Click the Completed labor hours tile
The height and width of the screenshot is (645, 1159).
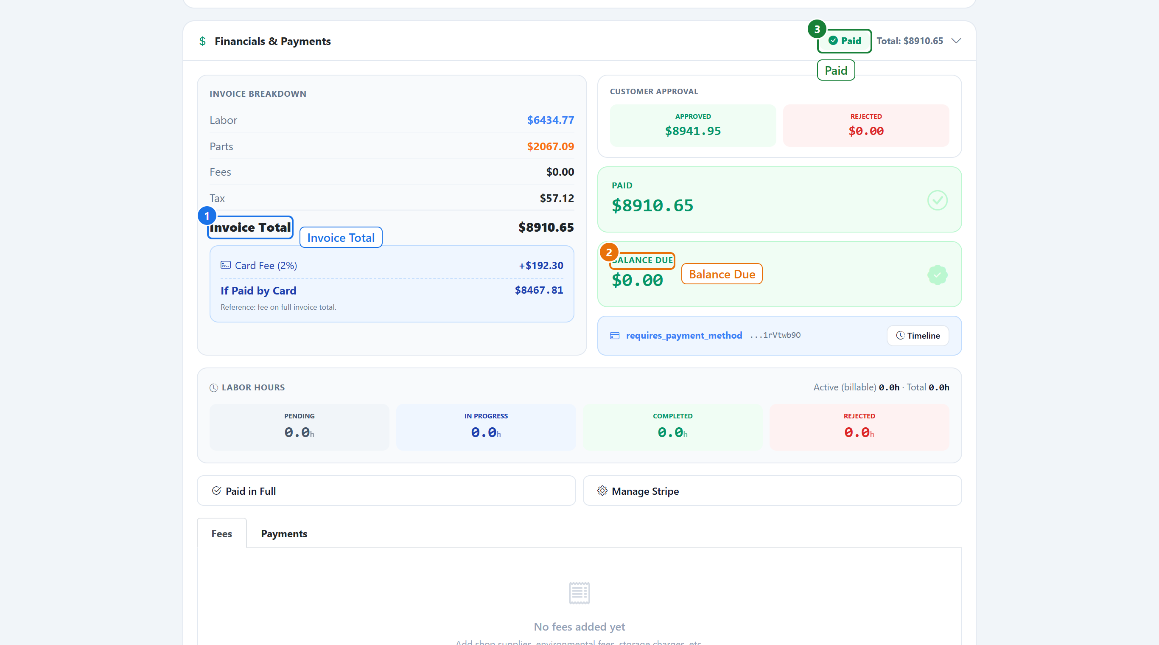[x=673, y=427]
